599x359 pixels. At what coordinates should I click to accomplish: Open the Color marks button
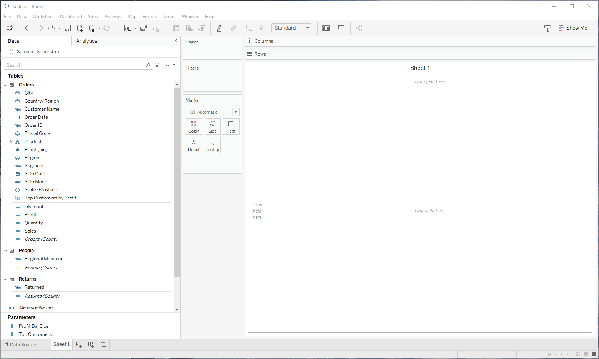[194, 126]
